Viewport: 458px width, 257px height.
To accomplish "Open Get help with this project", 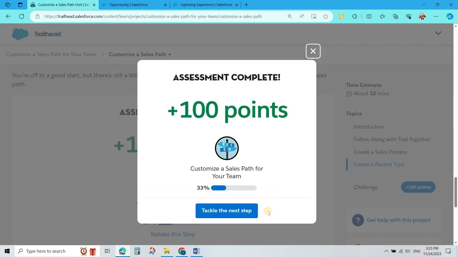I will pos(399,220).
